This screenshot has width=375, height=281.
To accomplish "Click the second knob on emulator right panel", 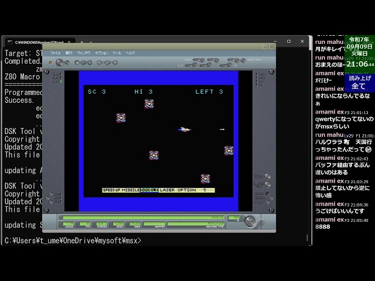I will coord(267,184).
